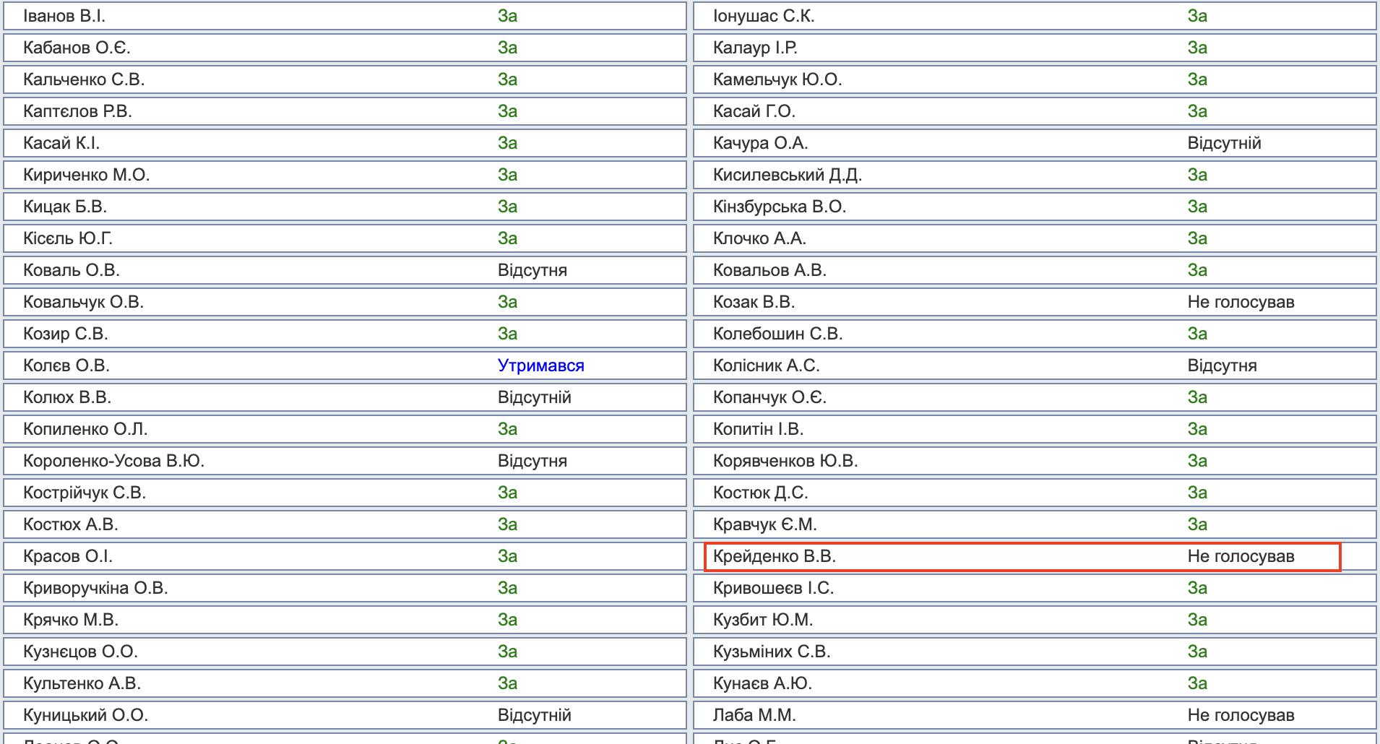Select the Касай К.І. entry
This screenshot has height=744, width=1380.
click(345, 143)
